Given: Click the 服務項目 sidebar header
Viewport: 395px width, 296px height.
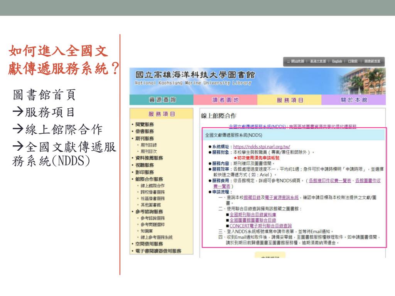Looking at the screenshot, I should click(x=162, y=114).
